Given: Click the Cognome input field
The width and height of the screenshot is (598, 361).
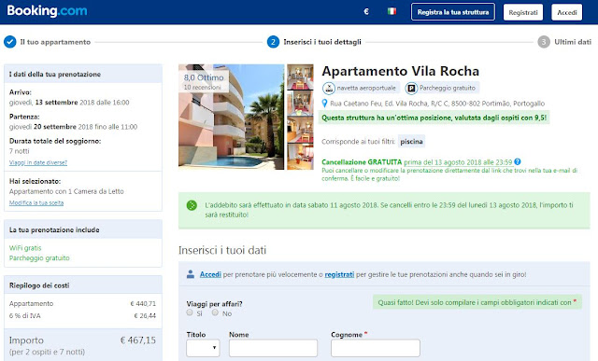Looking at the screenshot, I should (376, 348).
